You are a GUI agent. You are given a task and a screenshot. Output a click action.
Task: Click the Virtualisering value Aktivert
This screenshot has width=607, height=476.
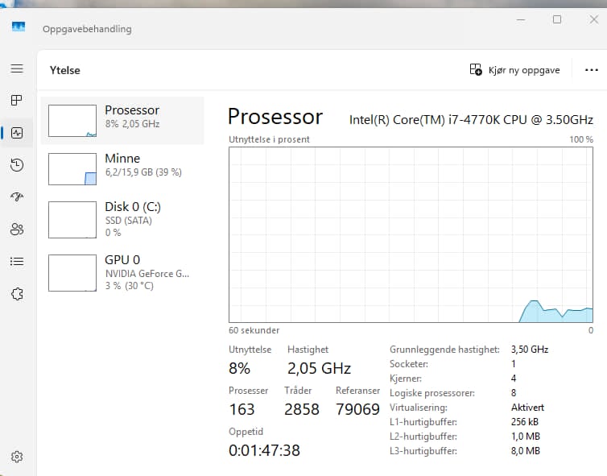[527, 408]
